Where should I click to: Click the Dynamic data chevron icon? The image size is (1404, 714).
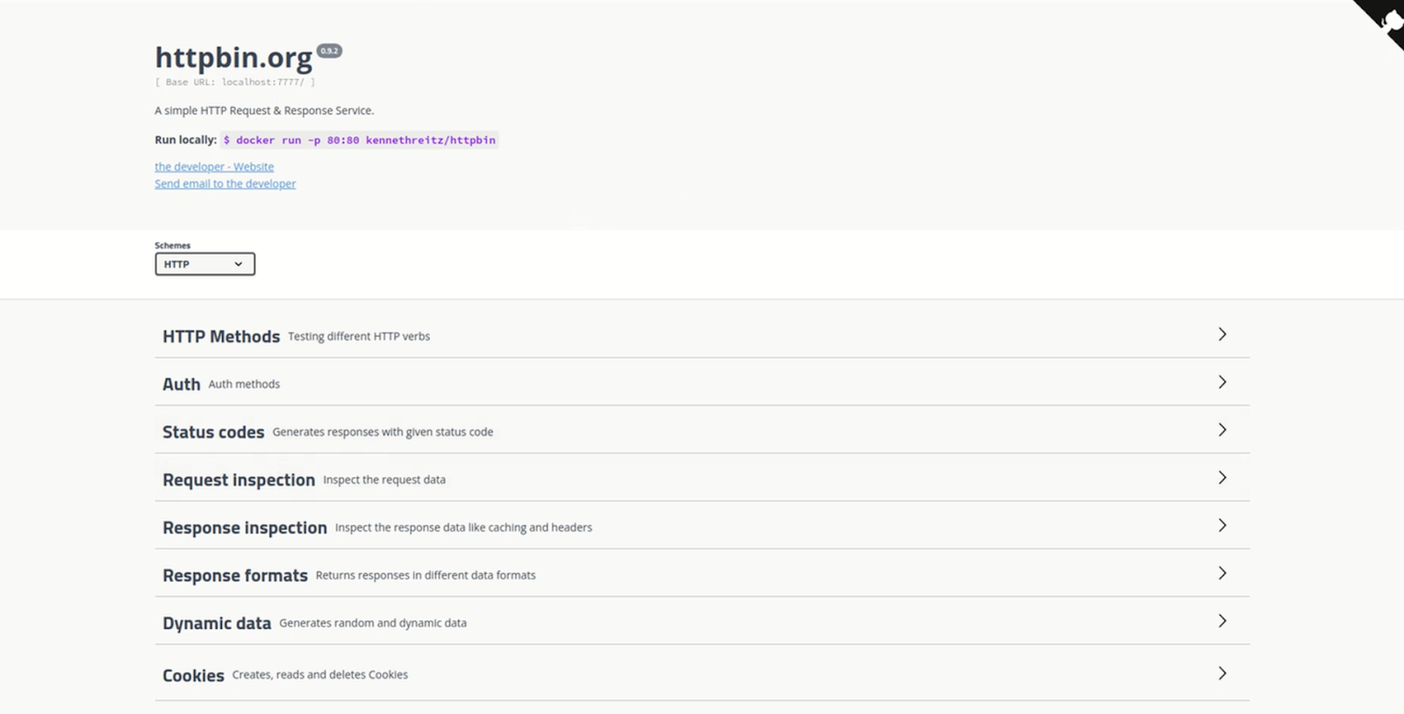(x=1221, y=621)
